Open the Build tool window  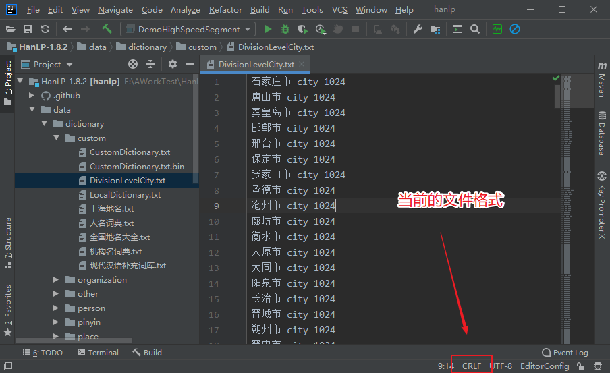147,352
